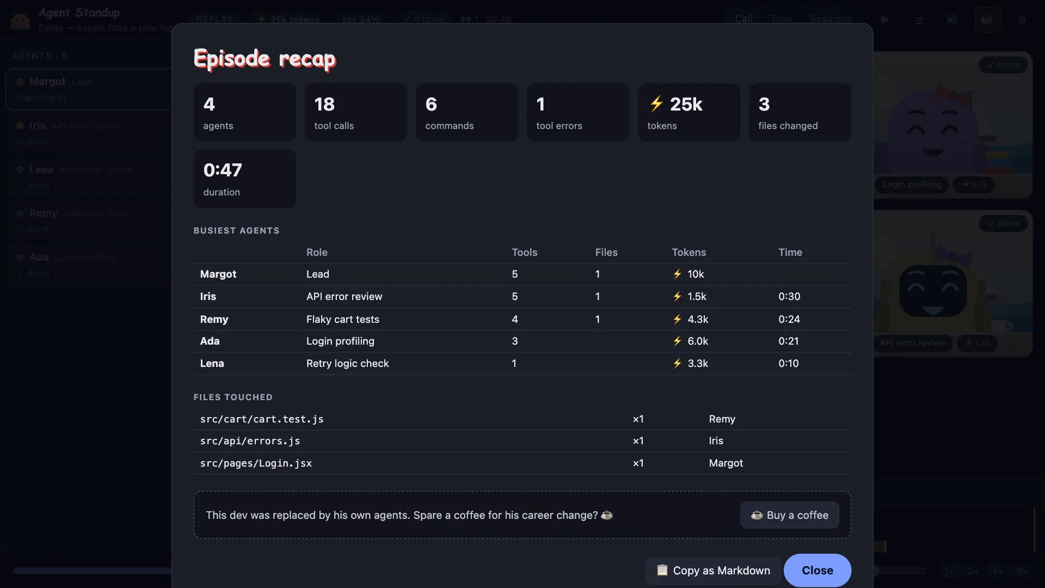Image resolution: width=1045 pixels, height=588 pixels.
Task: Click the src/cart/cart.test.js file row
Action: (x=522, y=419)
